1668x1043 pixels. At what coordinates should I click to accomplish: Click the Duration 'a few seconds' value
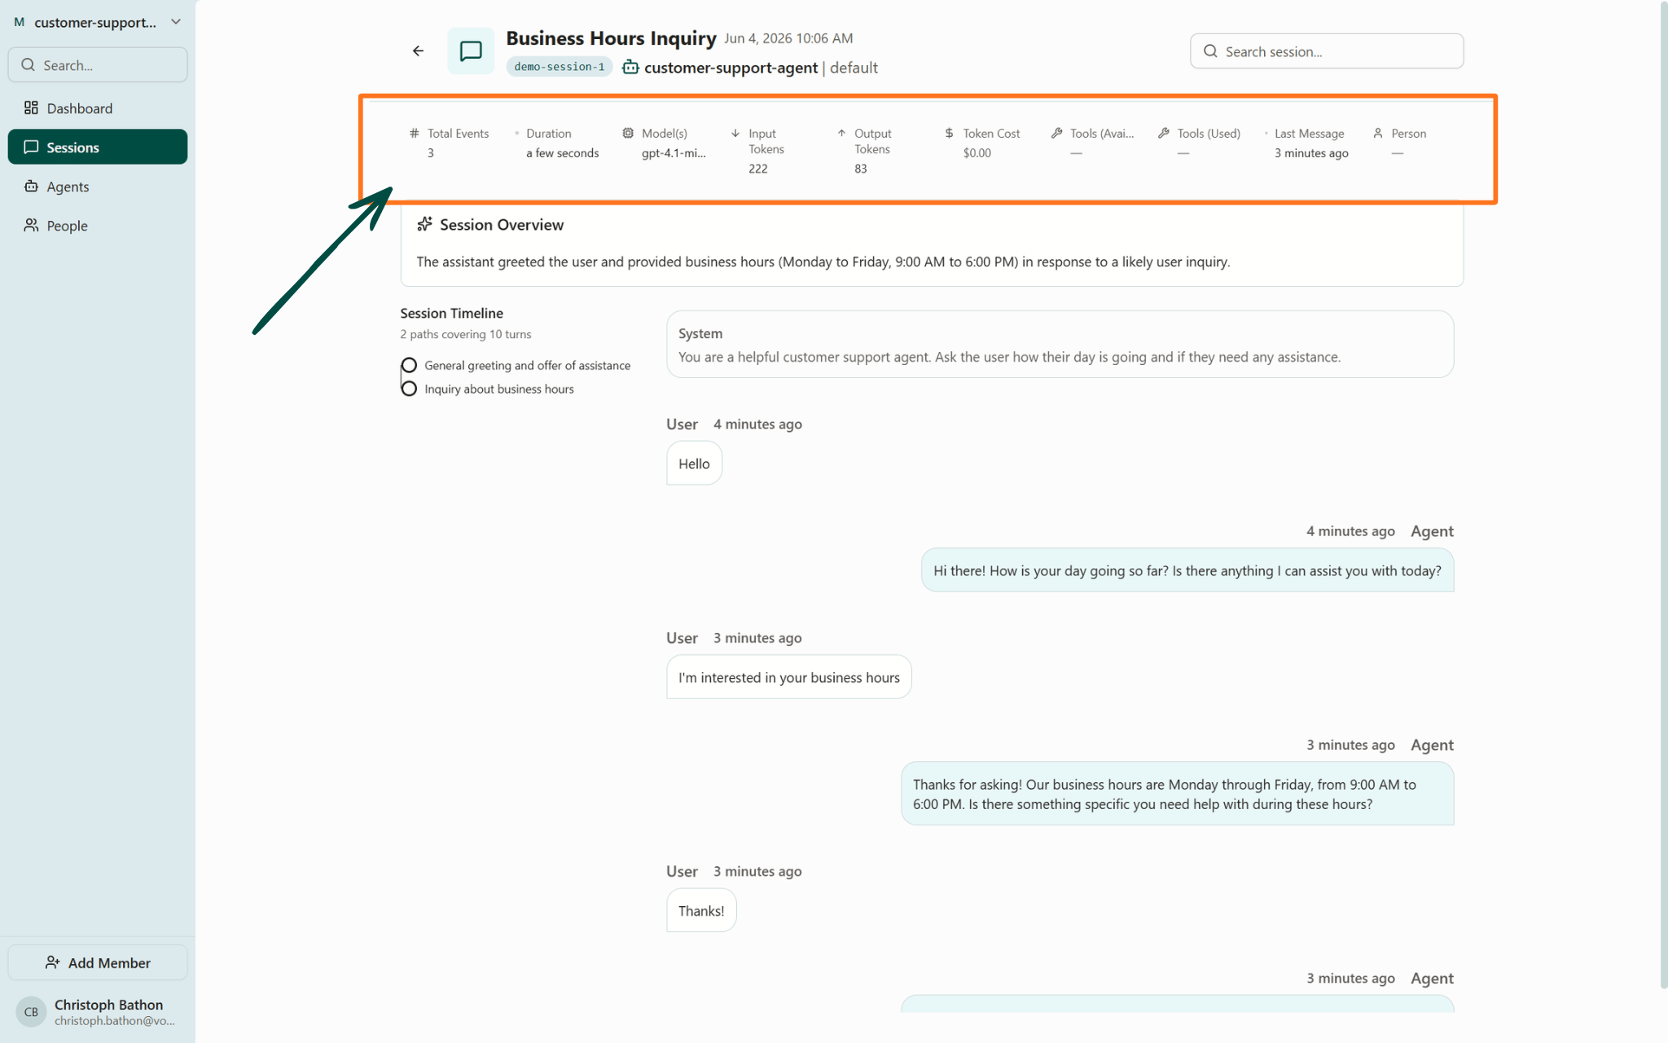click(x=562, y=152)
